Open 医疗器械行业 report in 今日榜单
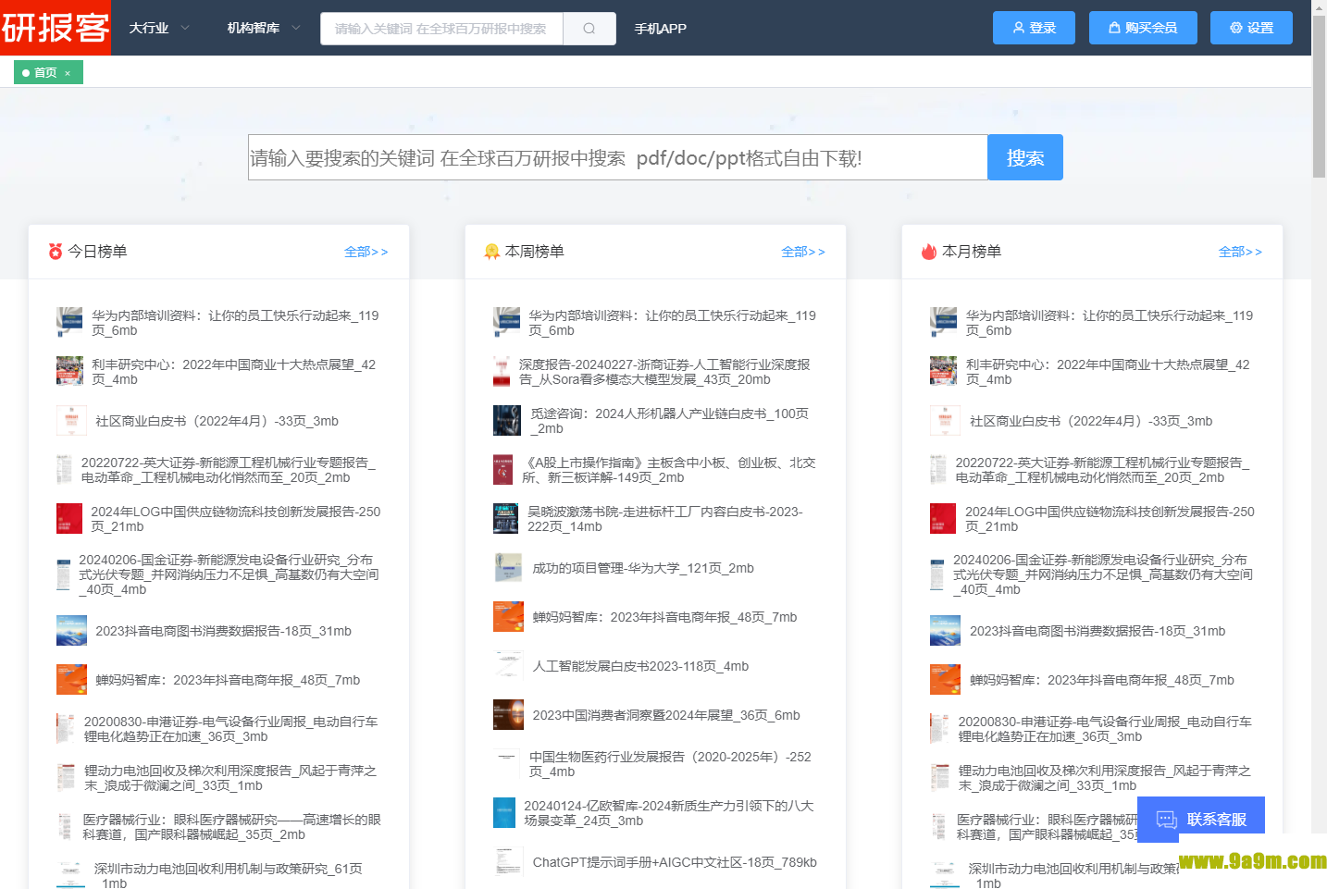Screen dimensions: 1327x889 tap(231, 827)
